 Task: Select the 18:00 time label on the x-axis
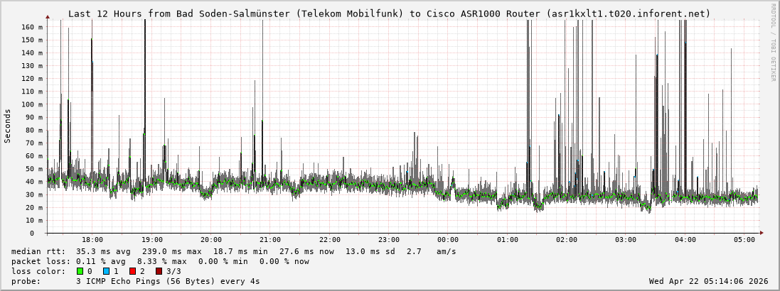(x=92, y=241)
